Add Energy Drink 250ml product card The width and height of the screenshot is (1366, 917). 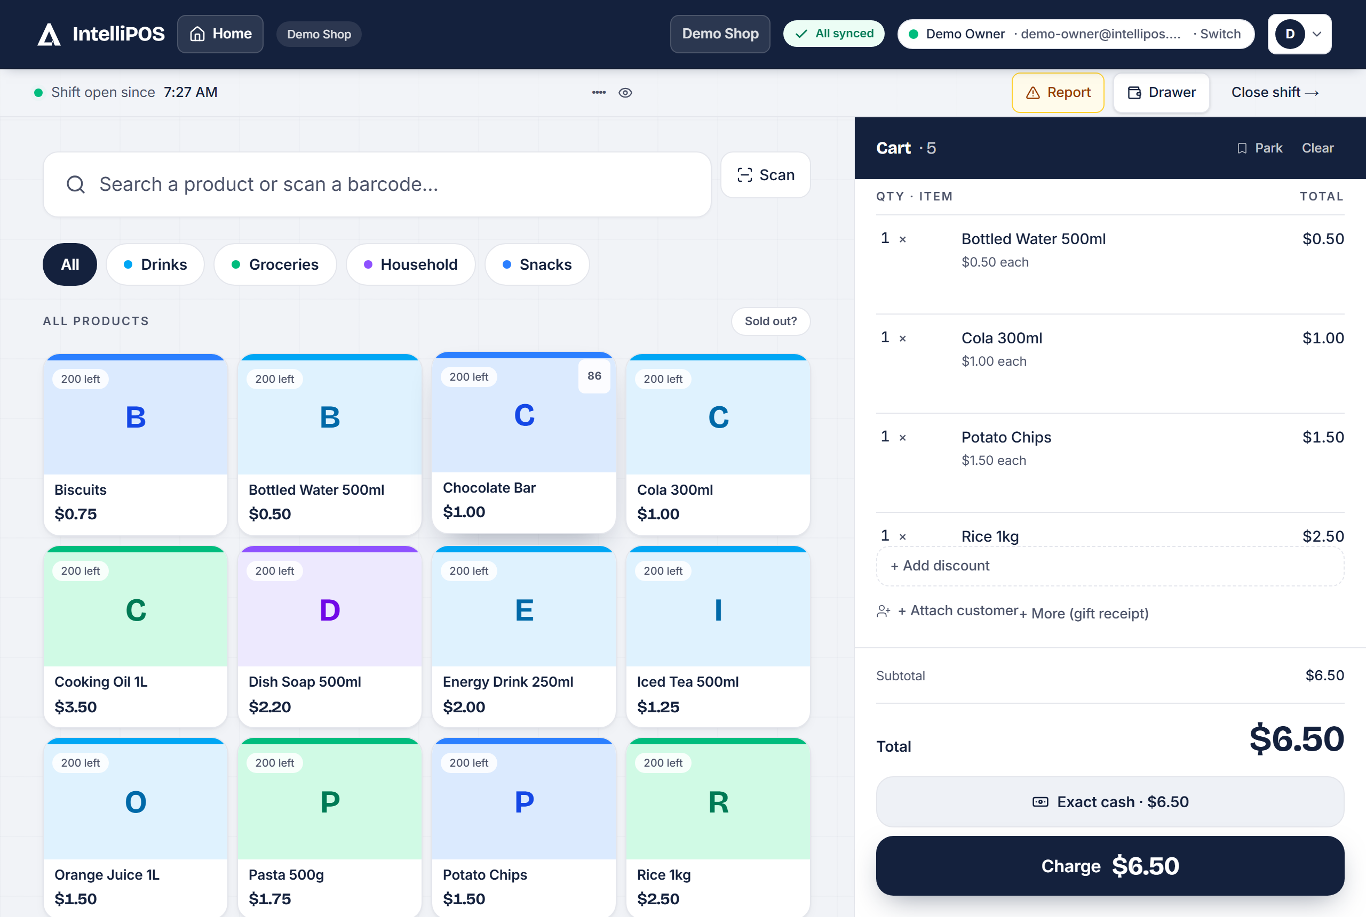524,636
